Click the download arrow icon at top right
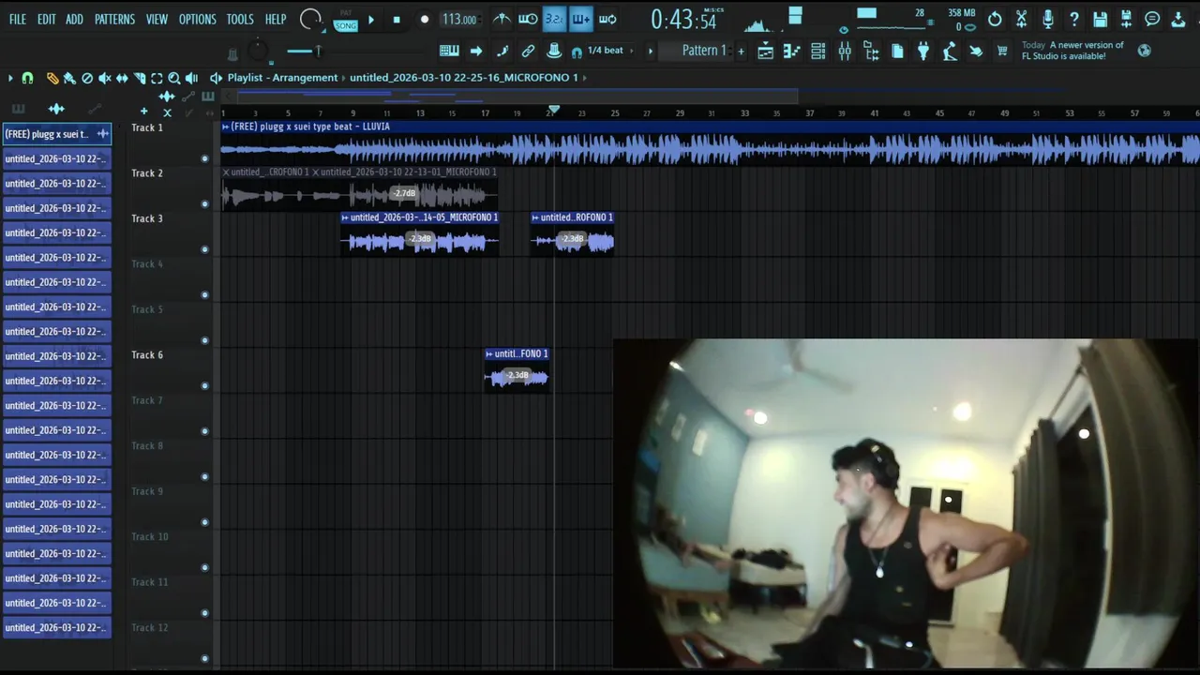Image resolution: width=1200 pixels, height=675 pixels. tap(1178, 19)
